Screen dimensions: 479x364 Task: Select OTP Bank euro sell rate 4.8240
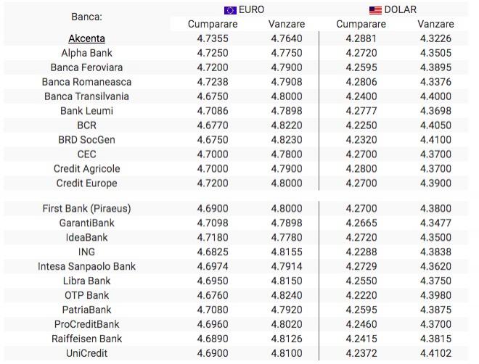(287, 295)
